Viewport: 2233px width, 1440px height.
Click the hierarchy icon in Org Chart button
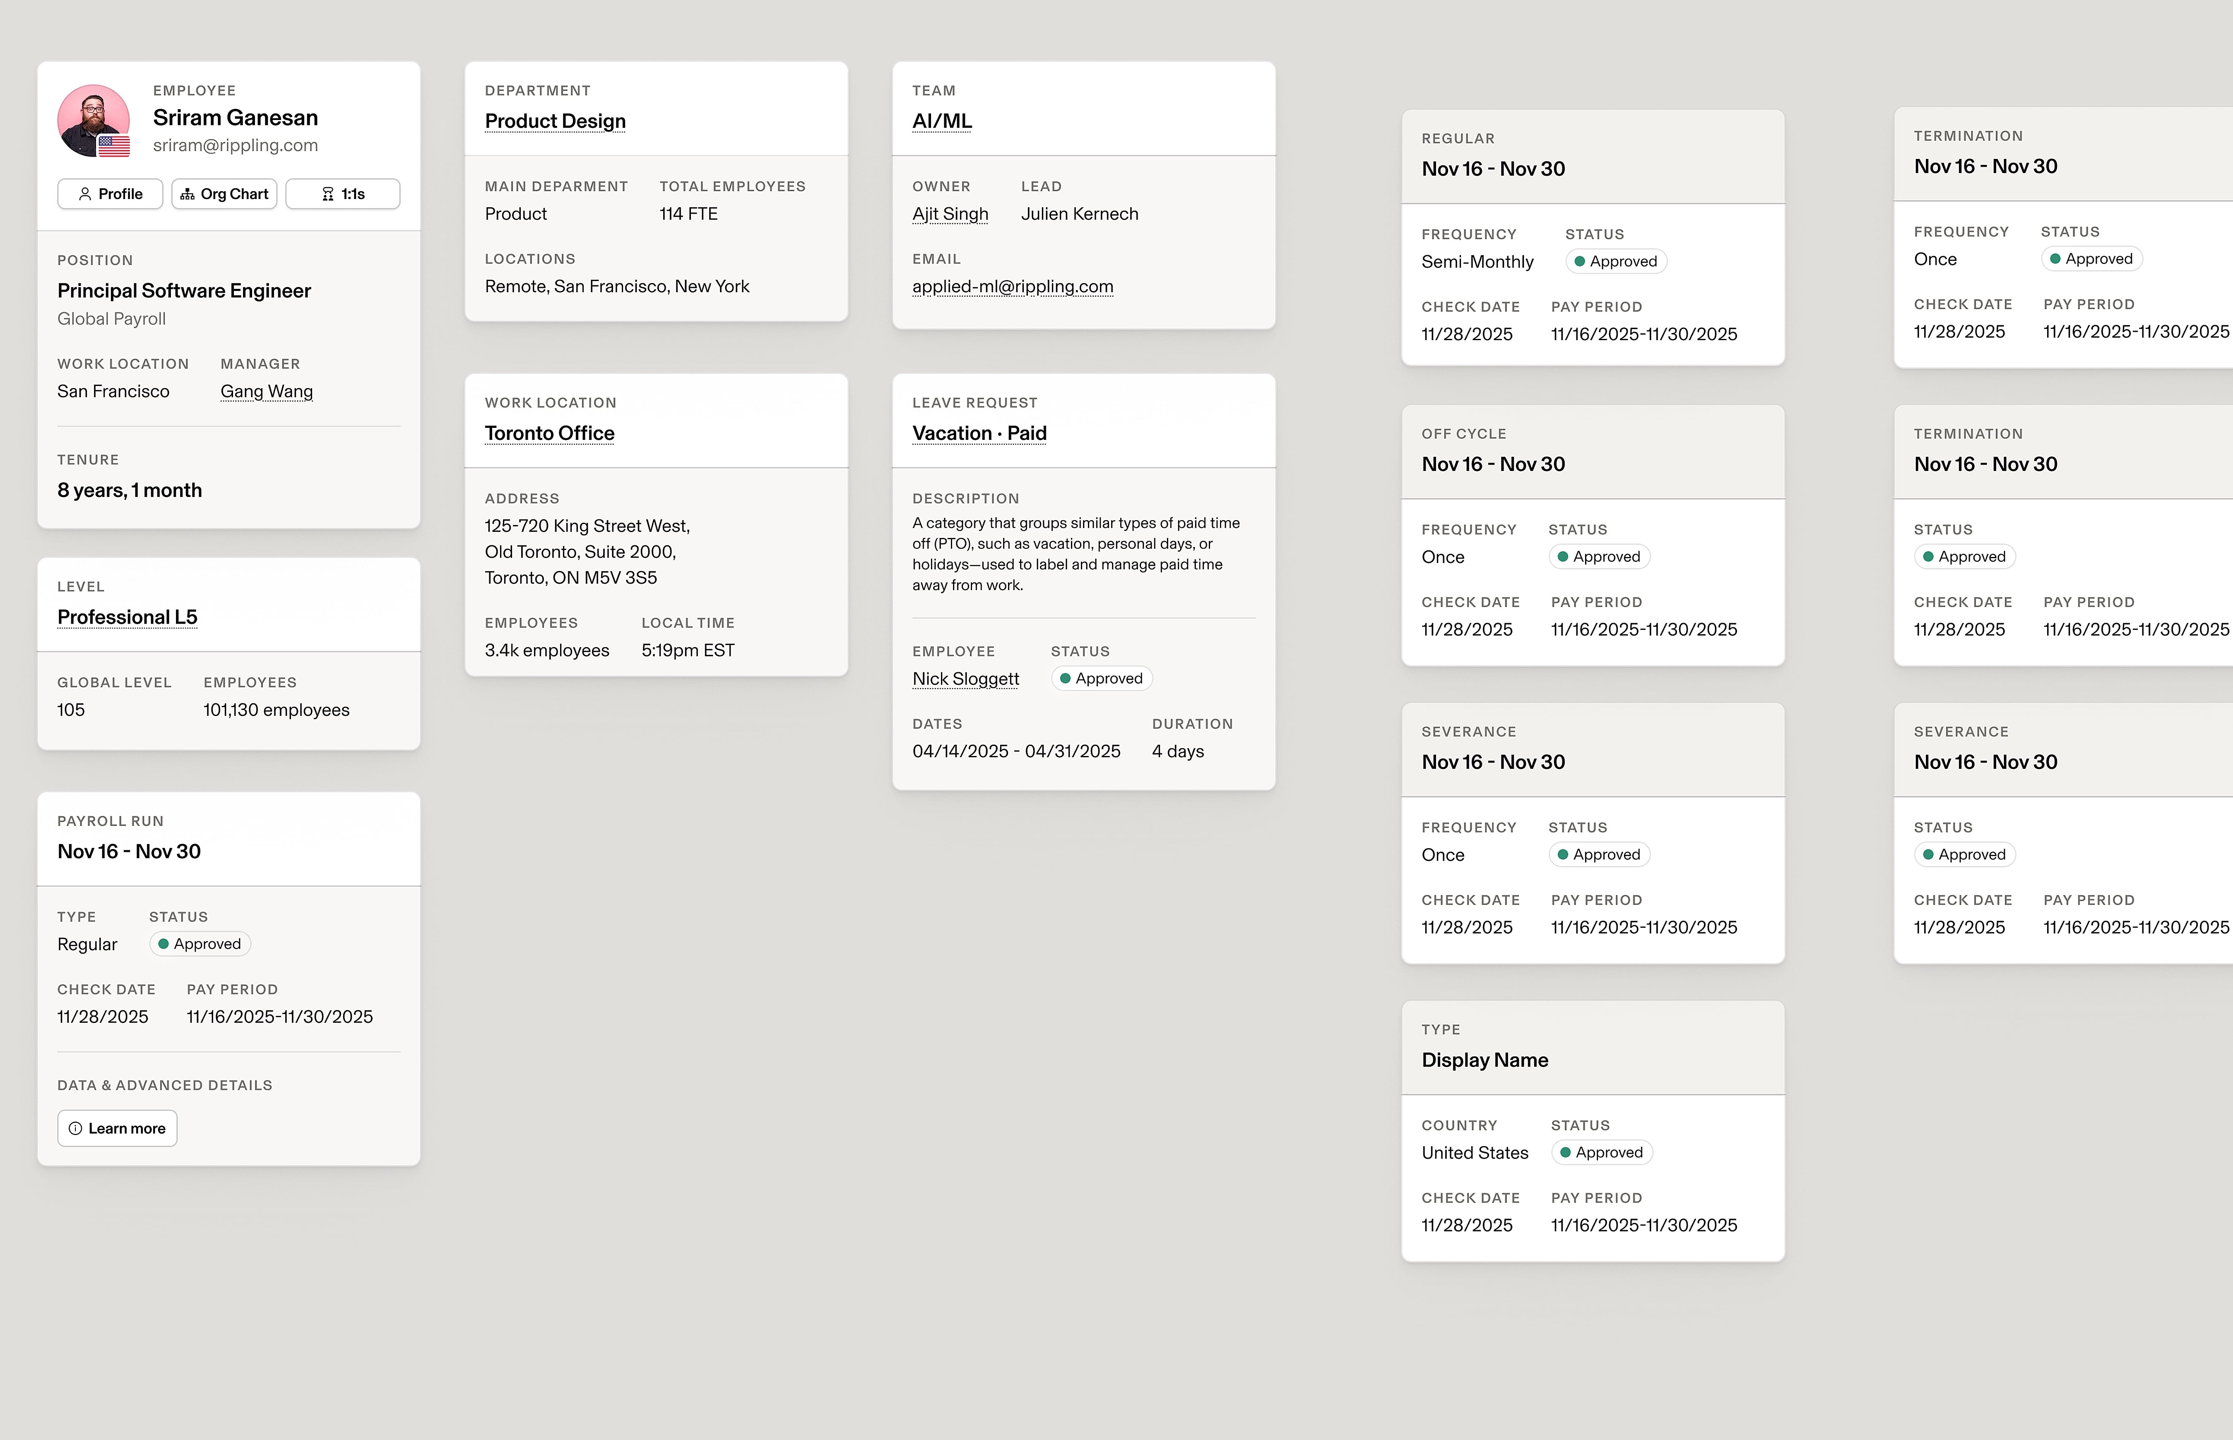(187, 194)
